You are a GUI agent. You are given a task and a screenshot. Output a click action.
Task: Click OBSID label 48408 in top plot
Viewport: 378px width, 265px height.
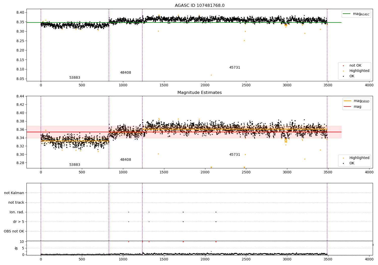point(125,73)
